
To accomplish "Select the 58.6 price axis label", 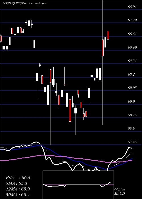I will (x=131, y=128).
